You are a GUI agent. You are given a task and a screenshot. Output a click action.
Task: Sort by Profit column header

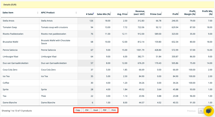175,14
